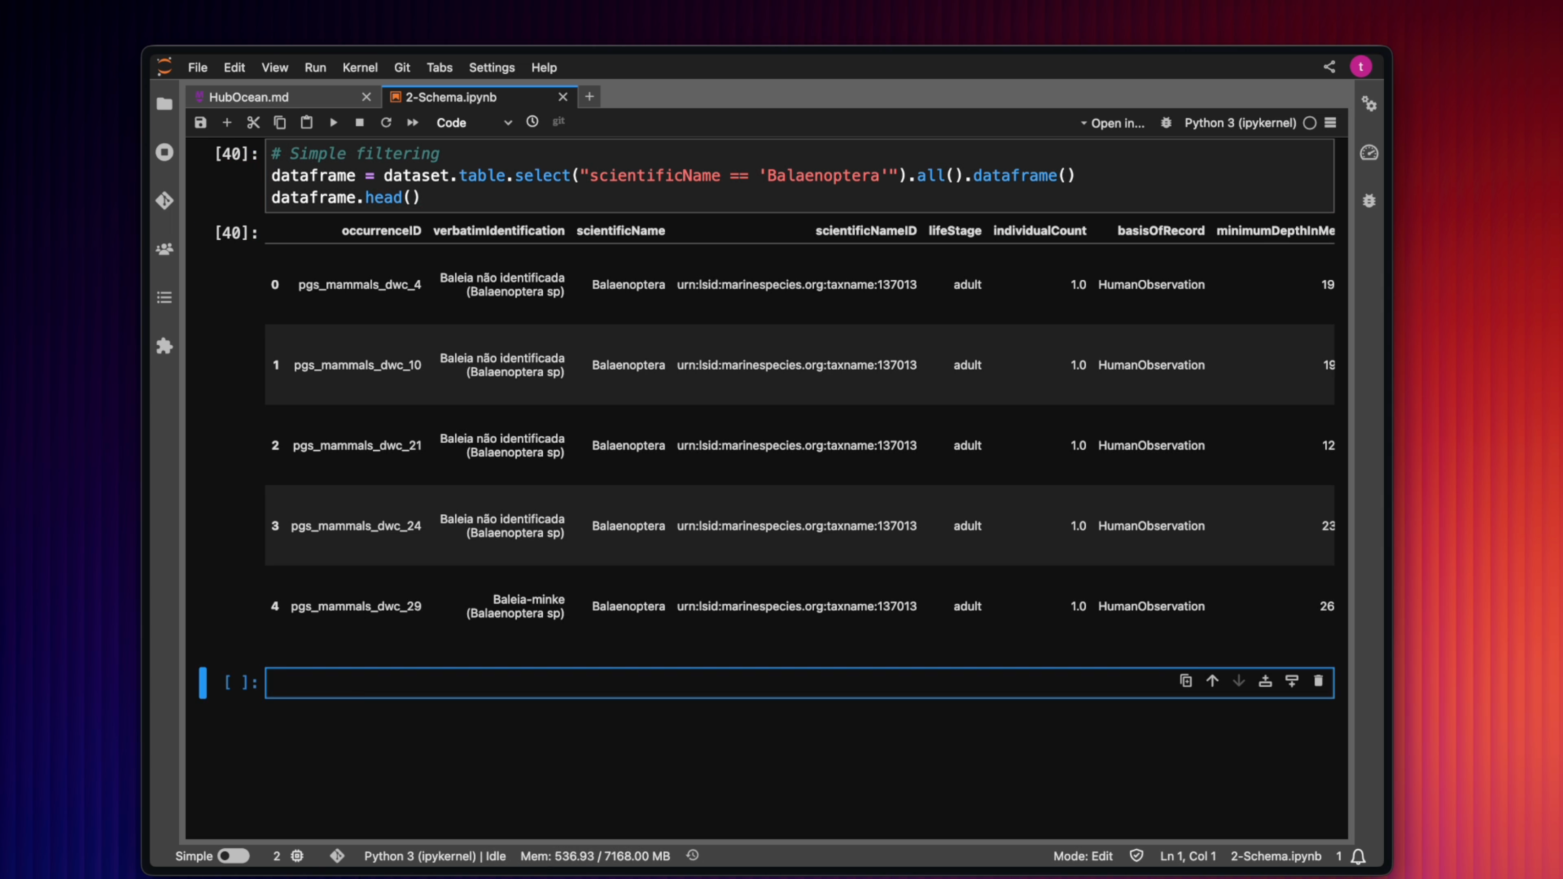Delete the empty cell using trash icon
The height and width of the screenshot is (879, 1563).
[x=1318, y=681]
